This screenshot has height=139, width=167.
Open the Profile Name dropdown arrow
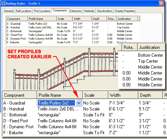79,103
